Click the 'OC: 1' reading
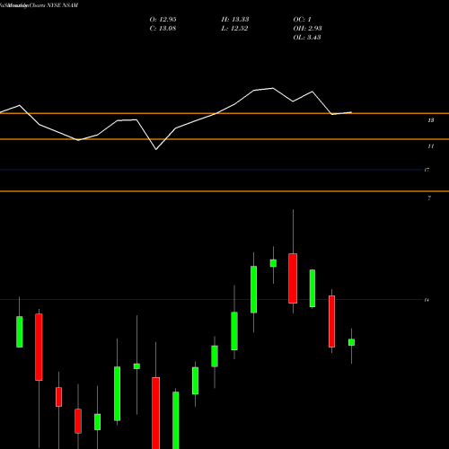Viewport: 449px width, 449px height. [x=302, y=20]
